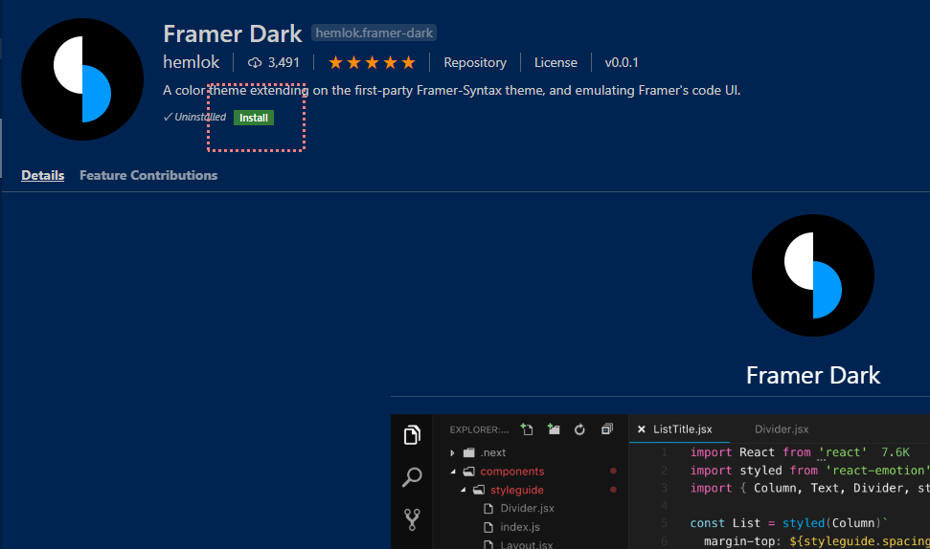Viewport: 930px width, 549px height.
Task: Collapse the styleguide folder arrow
Action: [x=464, y=490]
